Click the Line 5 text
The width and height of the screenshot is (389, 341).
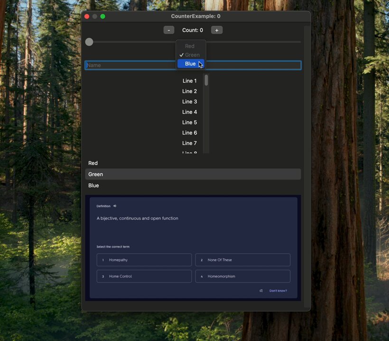(x=190, y=123)
